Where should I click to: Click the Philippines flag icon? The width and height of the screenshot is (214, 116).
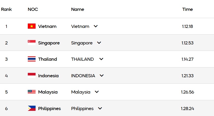click(x=32, y=109)
